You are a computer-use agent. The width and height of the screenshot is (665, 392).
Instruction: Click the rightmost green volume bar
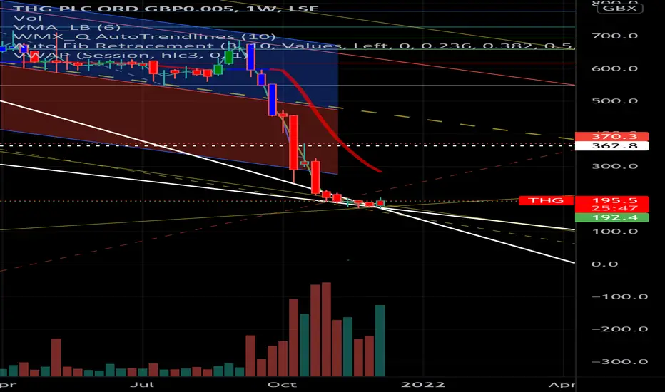point(380,341)
